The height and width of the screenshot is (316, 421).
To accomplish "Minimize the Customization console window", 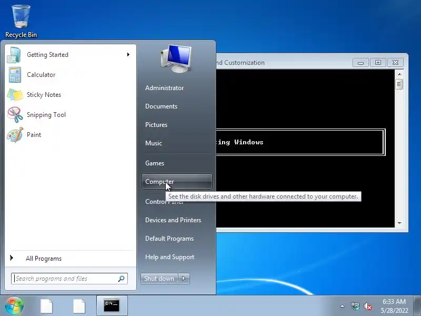I will click(x=360, y=63).
